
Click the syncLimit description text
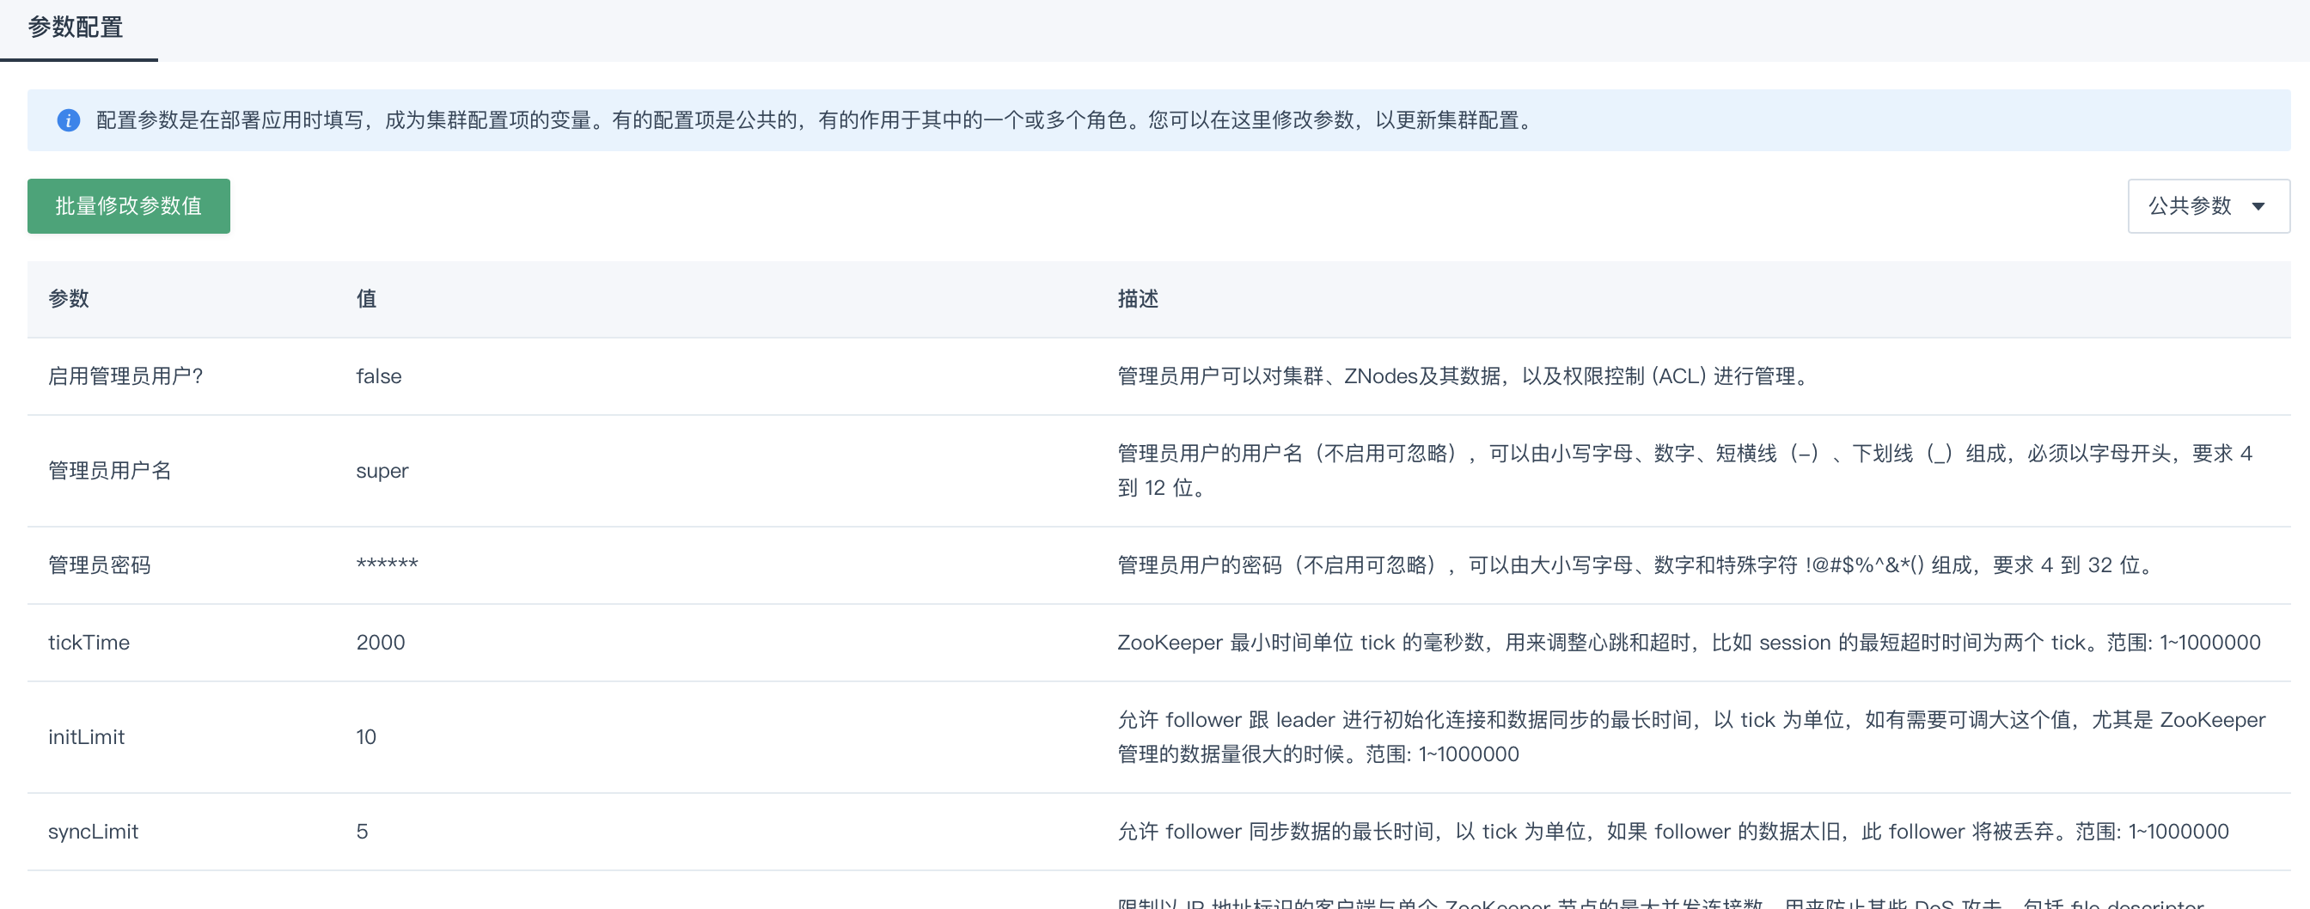[1672, 832]
